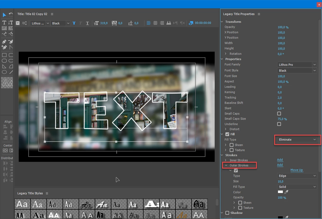Click Add link for Inner Strokes
The width and height of the screenshot is (322, 219).
280,160
